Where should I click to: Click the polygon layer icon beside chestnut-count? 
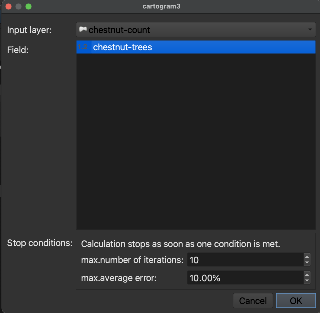coord(83,29)
